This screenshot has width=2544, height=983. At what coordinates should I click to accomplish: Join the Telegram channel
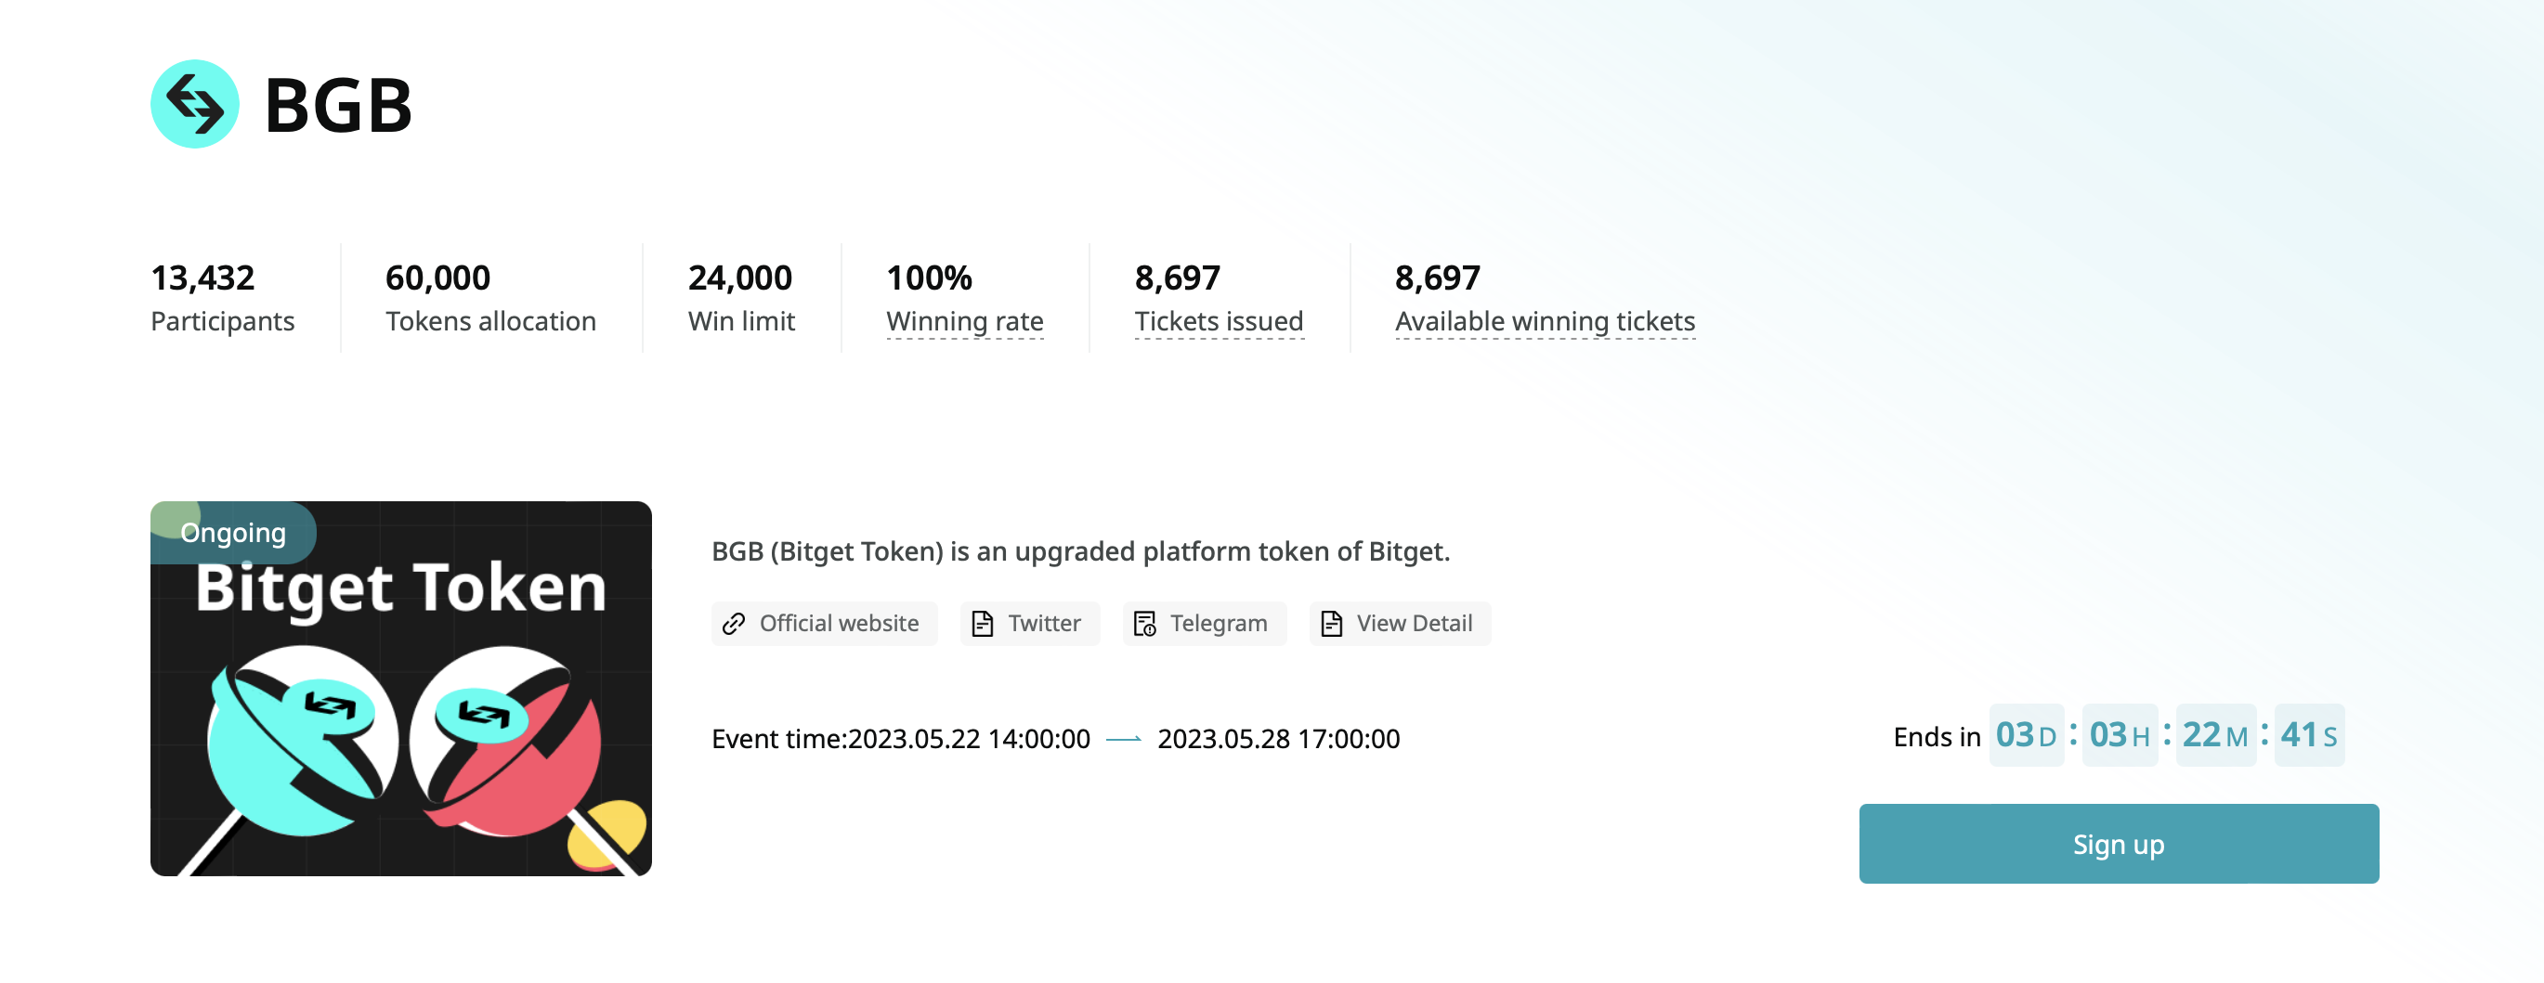(1204, 623)
